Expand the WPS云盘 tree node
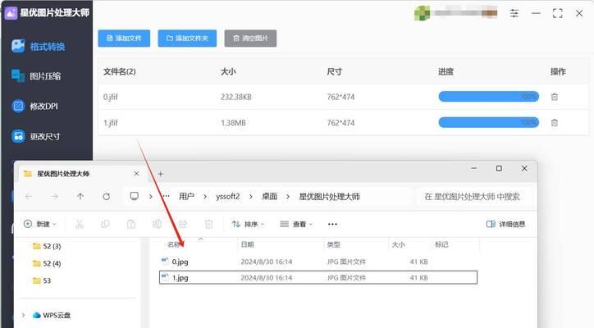This screenshot has width=594, height=328. pyautogui.click(x=24, y=315)
